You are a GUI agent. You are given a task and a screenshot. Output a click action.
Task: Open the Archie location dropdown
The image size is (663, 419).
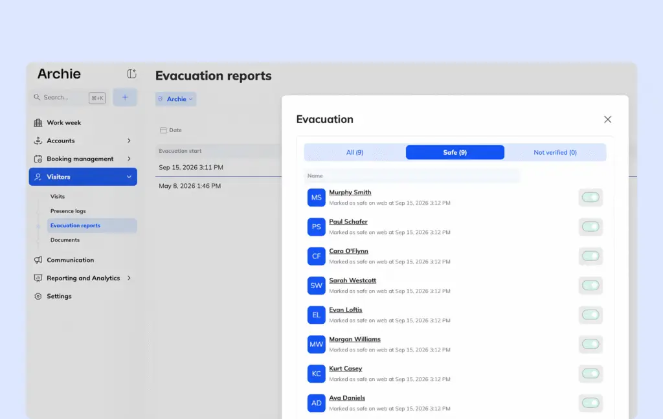[x=176, y=99]
